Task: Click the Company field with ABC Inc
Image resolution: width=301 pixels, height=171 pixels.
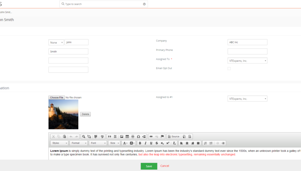Action: [248, 42]
